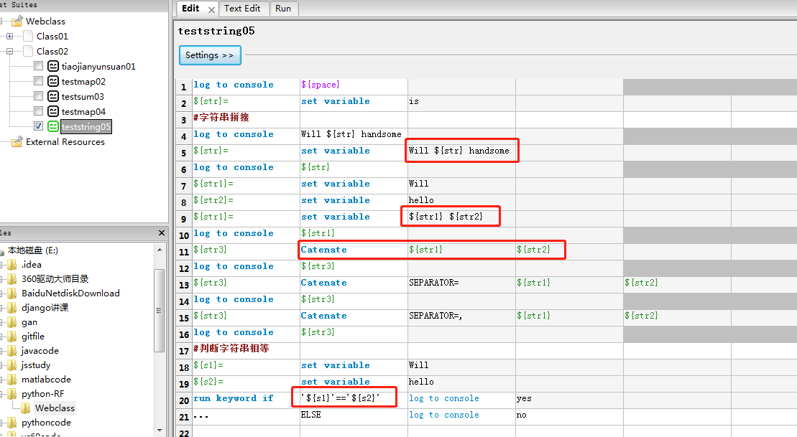
Task: Switch to the Text Edit tab
Action: (242, 9)
